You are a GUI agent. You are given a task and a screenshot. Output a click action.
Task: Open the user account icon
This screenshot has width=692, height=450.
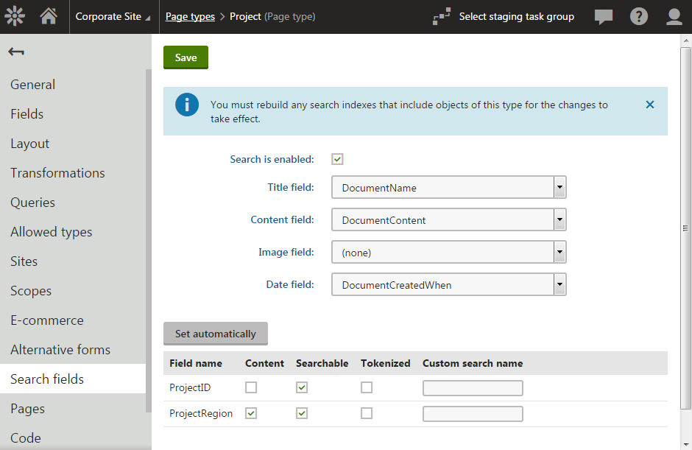(x=674, y=15)
